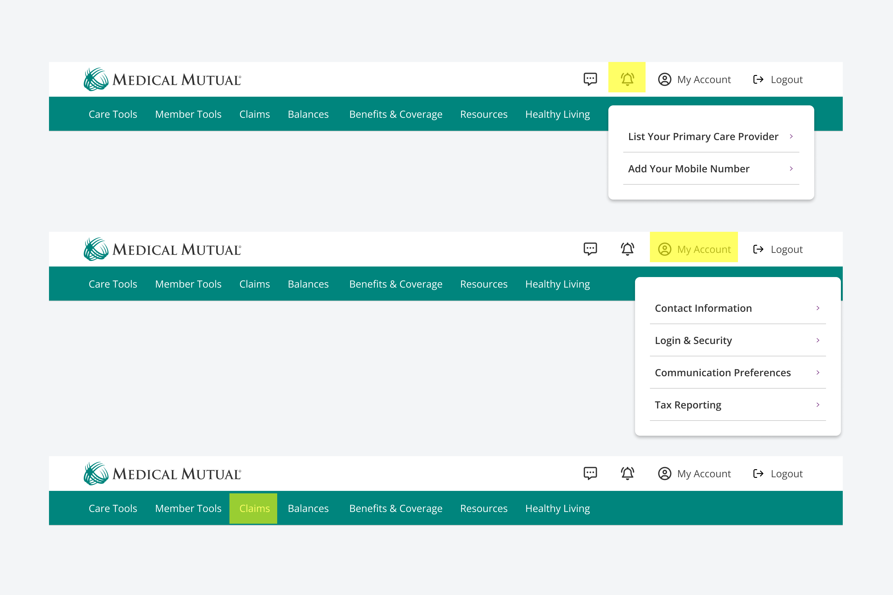This screenshot has width=893, height=595.
Task: Expand the Communication Preferences entry
Action: [722, 372]
